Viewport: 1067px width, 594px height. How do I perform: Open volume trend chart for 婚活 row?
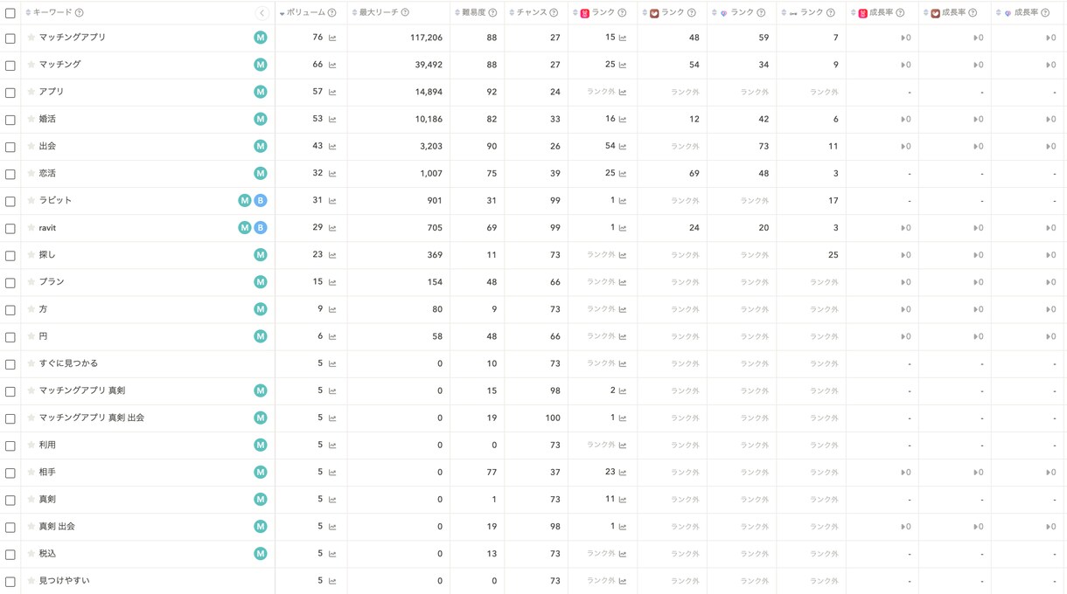[x=332, y=120]
